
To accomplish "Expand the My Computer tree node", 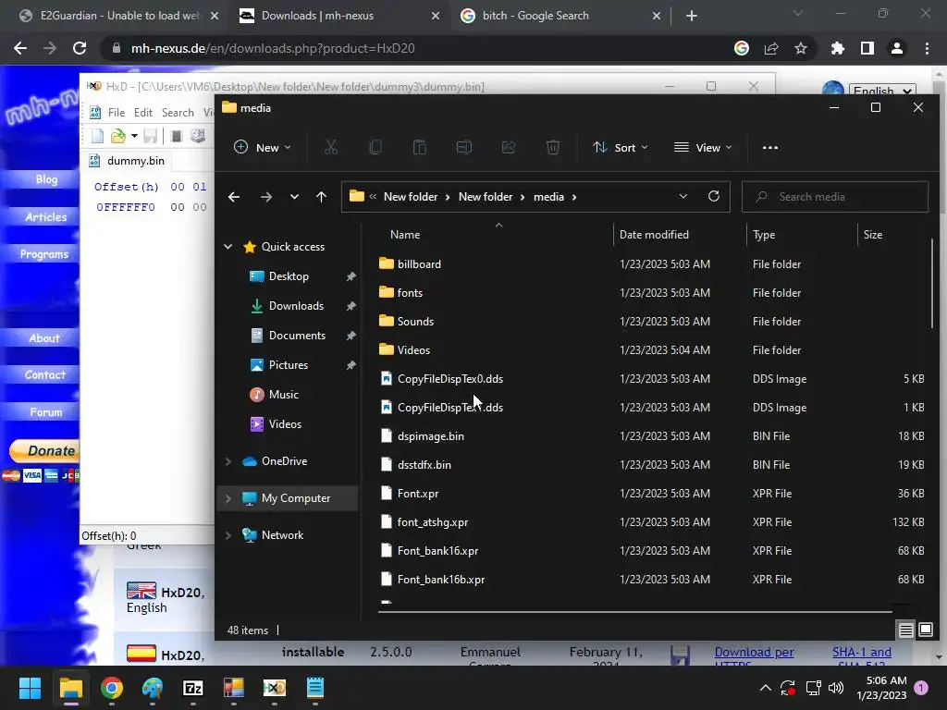I will point(228,498).
